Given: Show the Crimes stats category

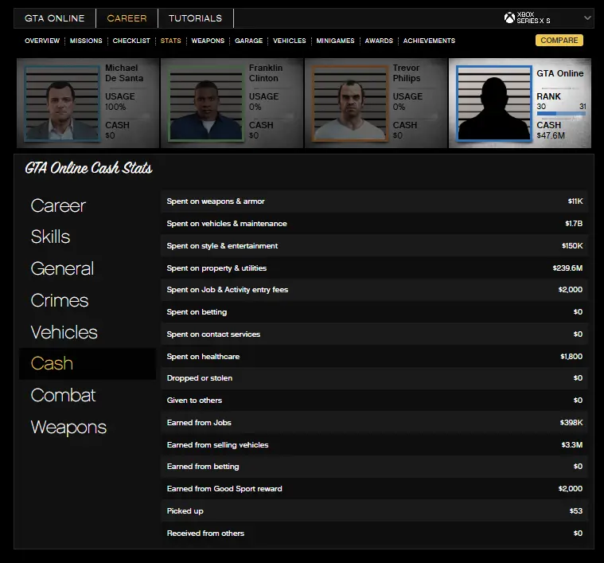Looking at the screenshot, I should [59, 301].
